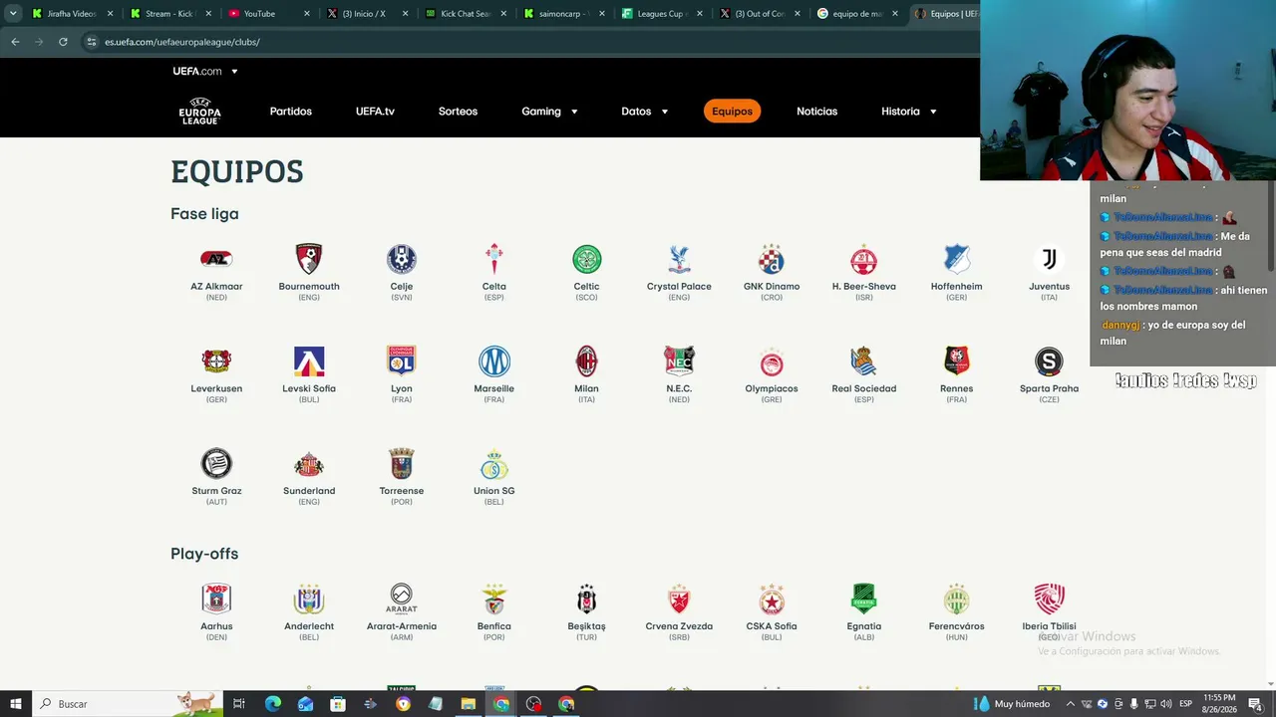Open the browser tab list chevron
Screen dimensions: 1276x717
13,14
